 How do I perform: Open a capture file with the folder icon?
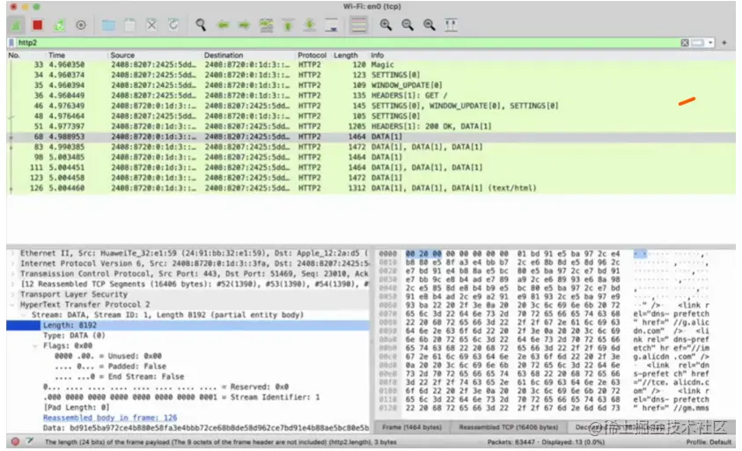coord(108,26)
